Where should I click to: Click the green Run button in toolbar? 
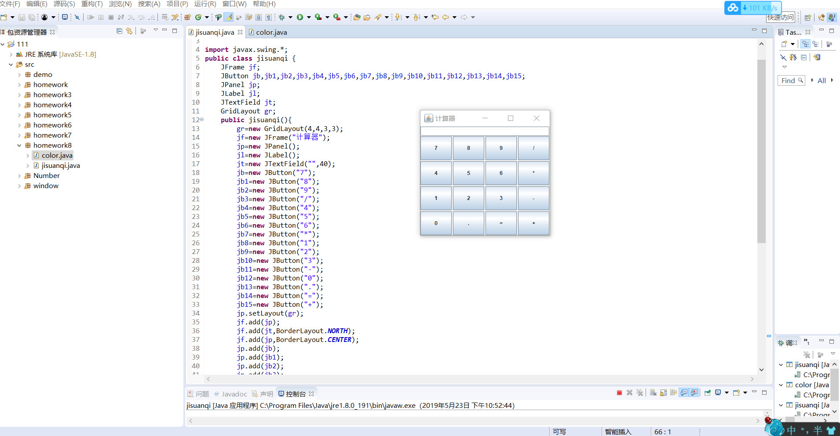pyautogui.click(x=300, y=17)
